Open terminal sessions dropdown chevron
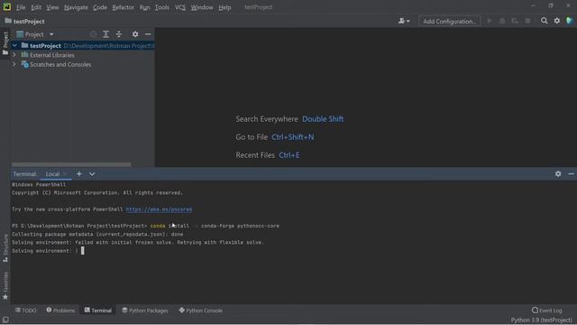 point(92,174)
